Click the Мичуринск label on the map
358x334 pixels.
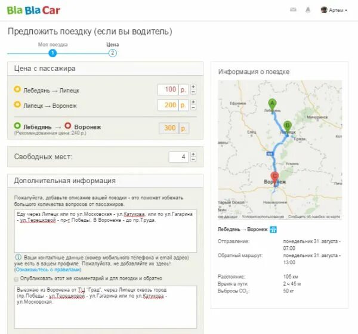pos(317,117)
